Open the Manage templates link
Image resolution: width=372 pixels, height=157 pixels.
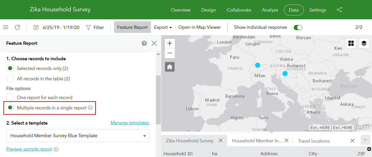pyautogui.click(x=130, y=123)
